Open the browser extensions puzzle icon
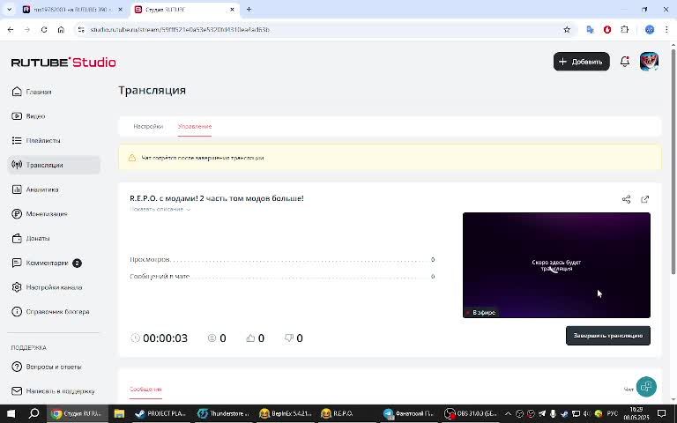 (625, 30)
